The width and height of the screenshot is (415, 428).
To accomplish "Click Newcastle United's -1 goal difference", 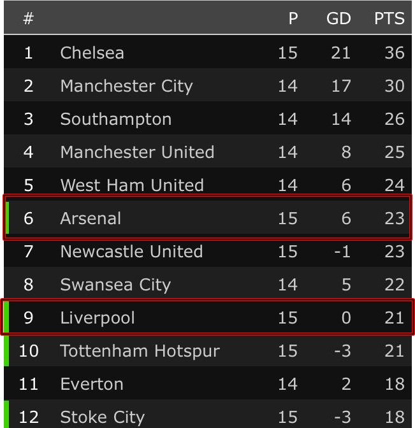I will pos(342,252).
